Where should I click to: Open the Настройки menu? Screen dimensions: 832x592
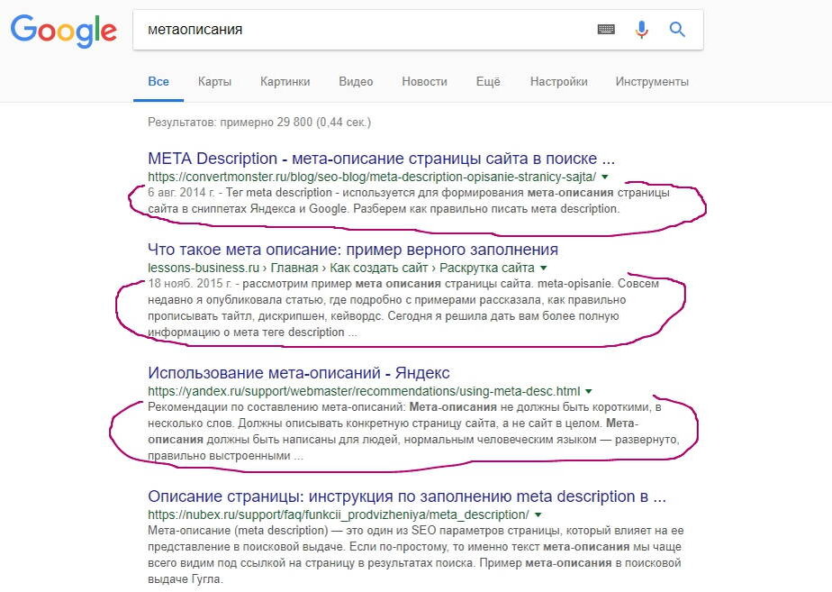point(558,81)
